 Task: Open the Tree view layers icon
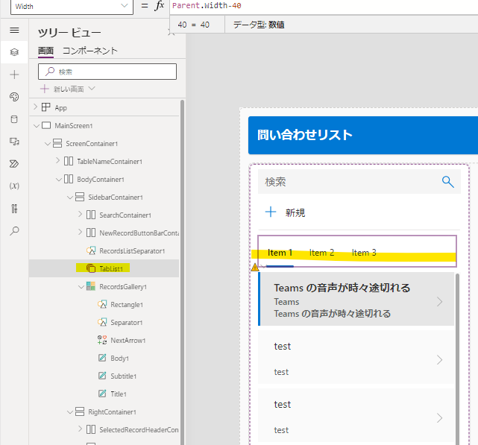click(14, 52)
